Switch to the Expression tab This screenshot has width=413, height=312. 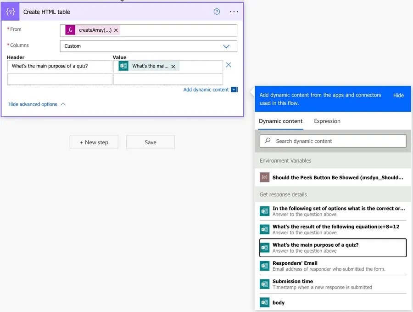327,121
